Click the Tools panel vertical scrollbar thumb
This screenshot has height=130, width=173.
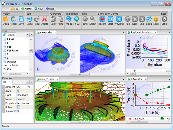click(x=31, y=51)
